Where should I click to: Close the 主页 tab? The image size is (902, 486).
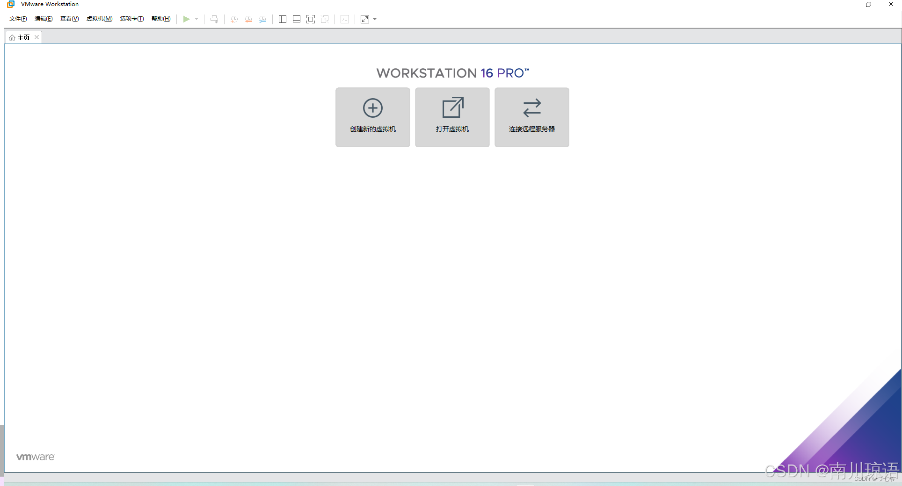point(36,37)
